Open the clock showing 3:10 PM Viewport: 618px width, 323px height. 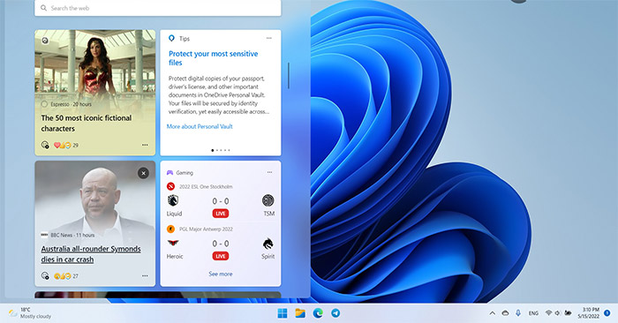click(589, 313)
